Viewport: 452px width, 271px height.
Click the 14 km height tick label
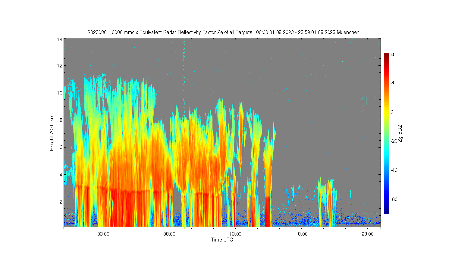pyautogui.click(x=60, y=39)
